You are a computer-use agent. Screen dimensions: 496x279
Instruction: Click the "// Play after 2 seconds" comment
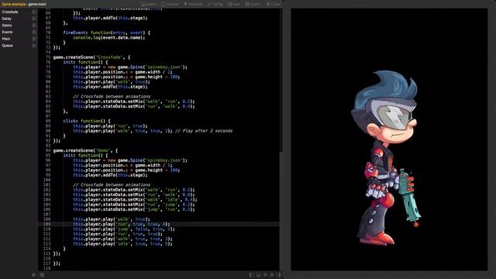(x=204, y=131)
